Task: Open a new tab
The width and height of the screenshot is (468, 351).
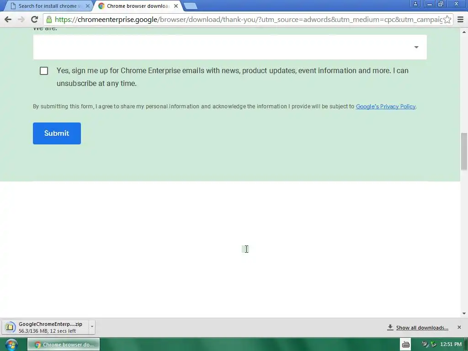Action: coord(190,6)
